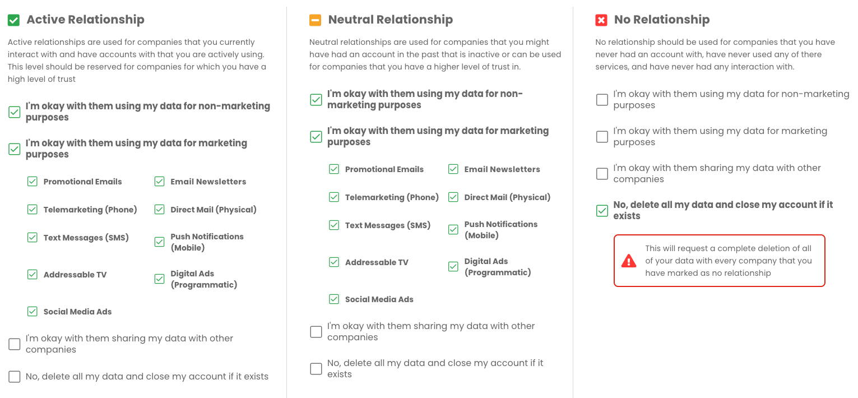Uncheck Direct Mail (Physical) in Active Relationship
858x398 pixels.
click(x=160, y=210)
